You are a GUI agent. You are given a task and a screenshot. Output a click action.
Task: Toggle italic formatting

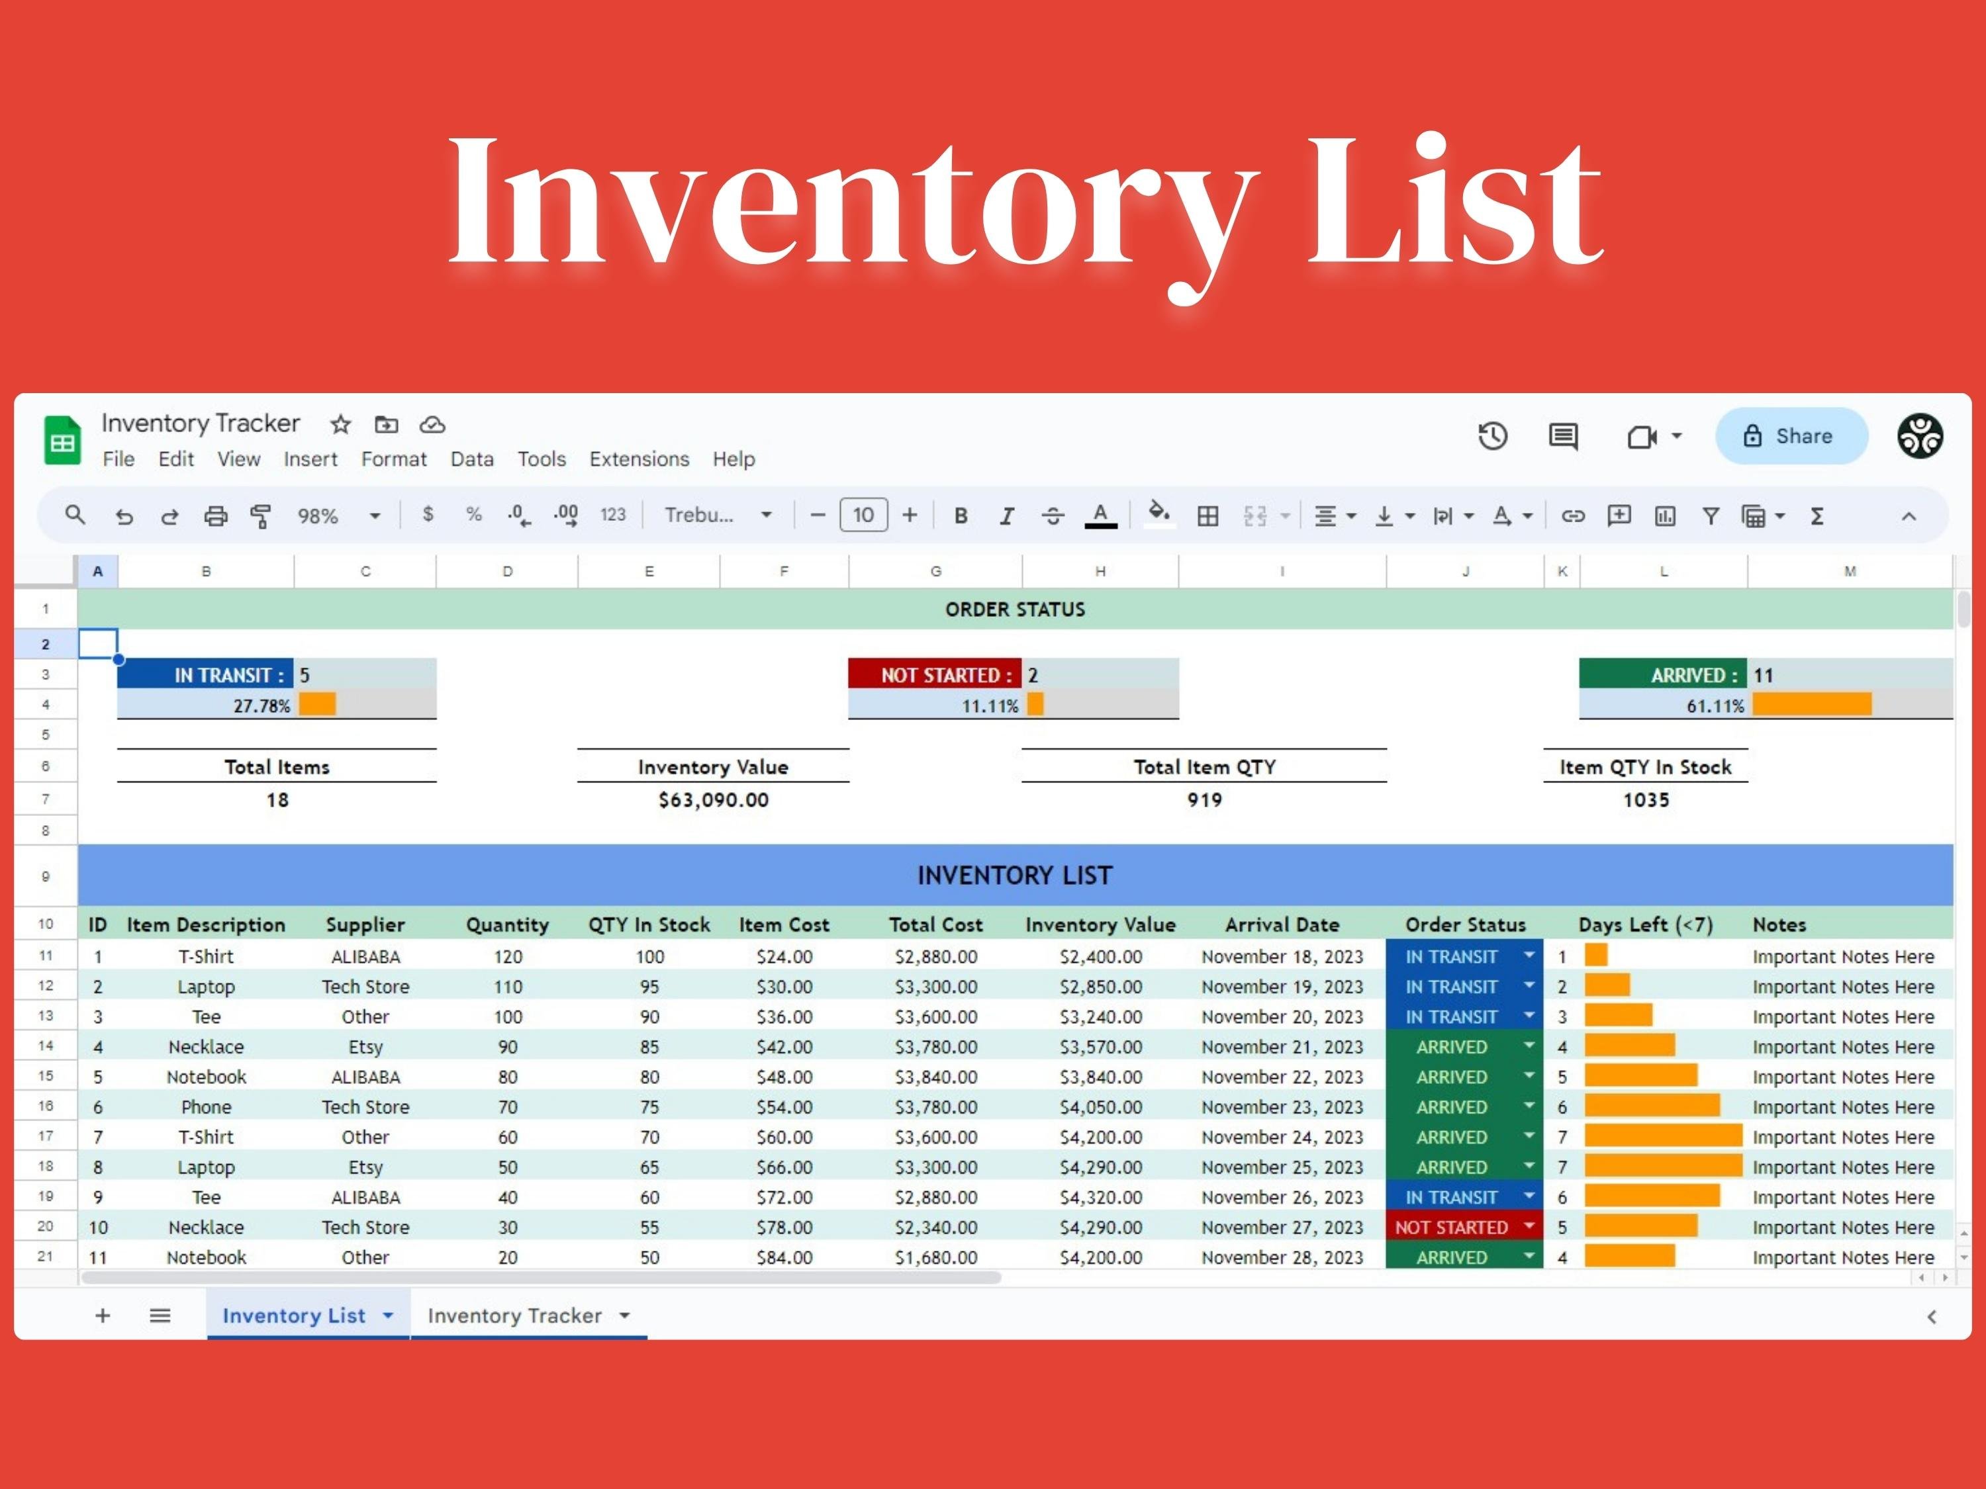pyautogui.click(x=1006, y=516)
